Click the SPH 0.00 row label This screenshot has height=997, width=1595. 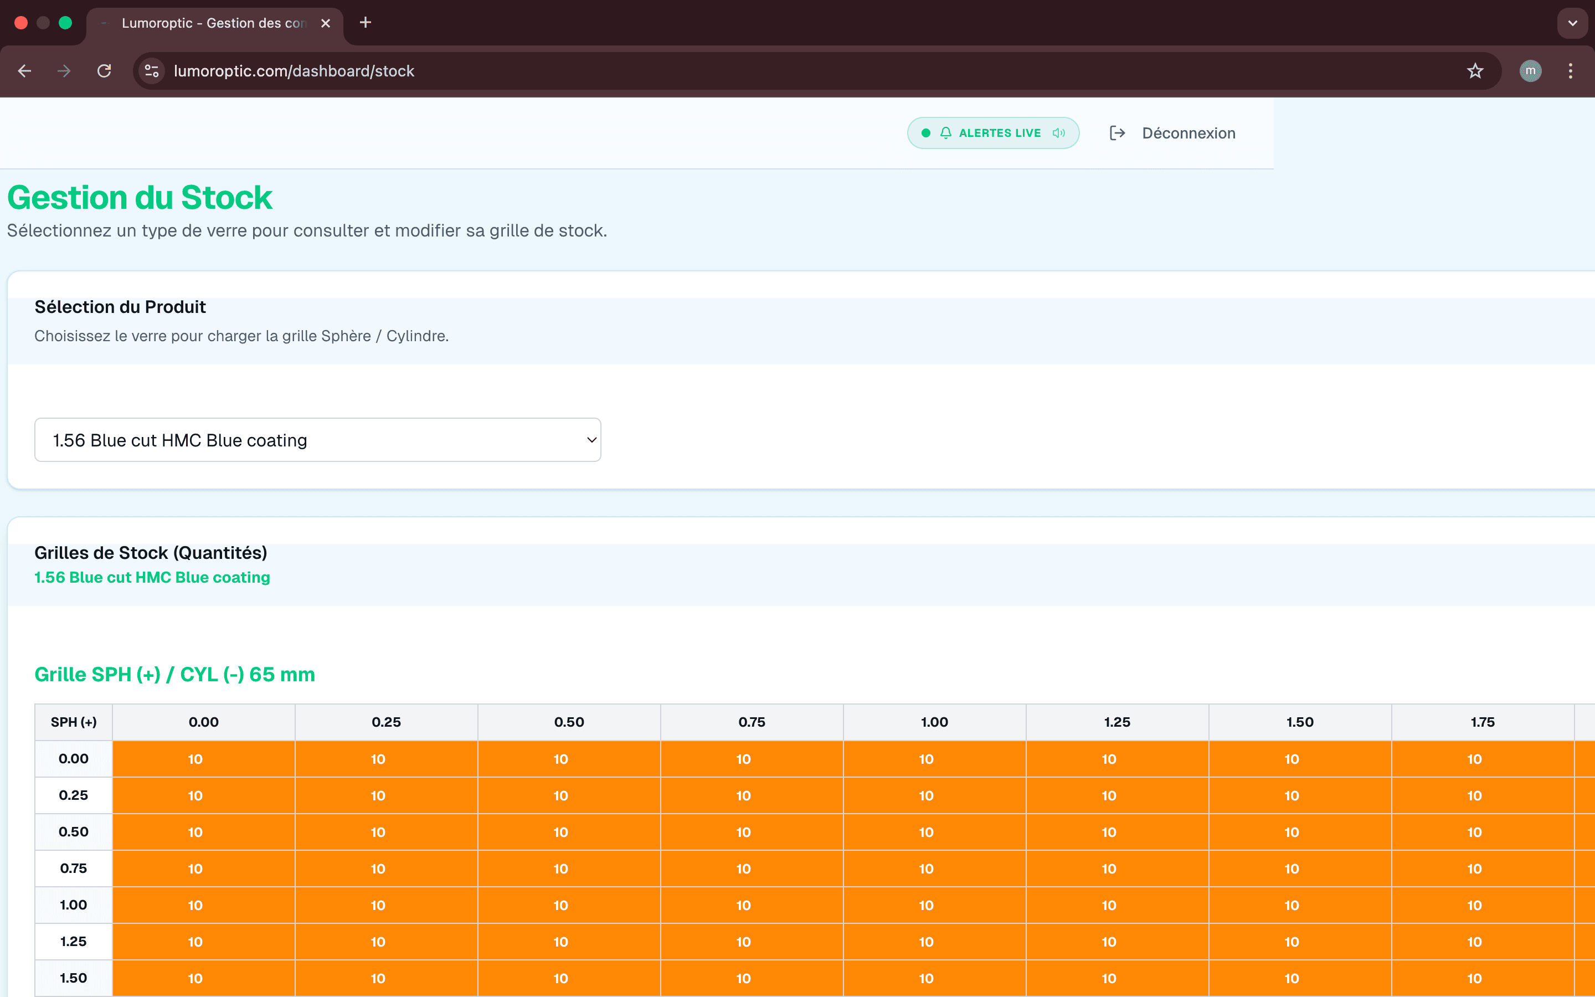[x=74, y=758]
